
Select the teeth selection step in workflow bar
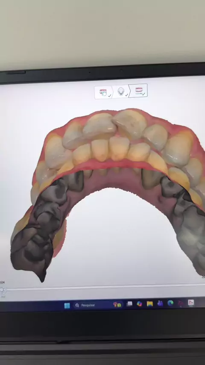click(103, 92)
